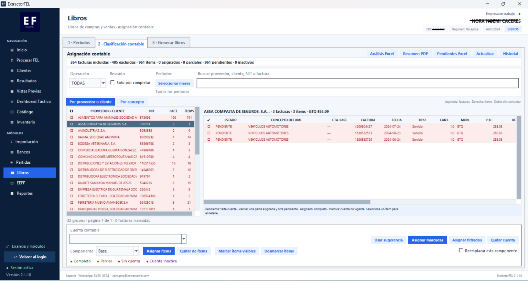This screenshot has width=528, height=281.
Task: Switch to the 3 · Generar libros tab
Action: coord(169,43)
